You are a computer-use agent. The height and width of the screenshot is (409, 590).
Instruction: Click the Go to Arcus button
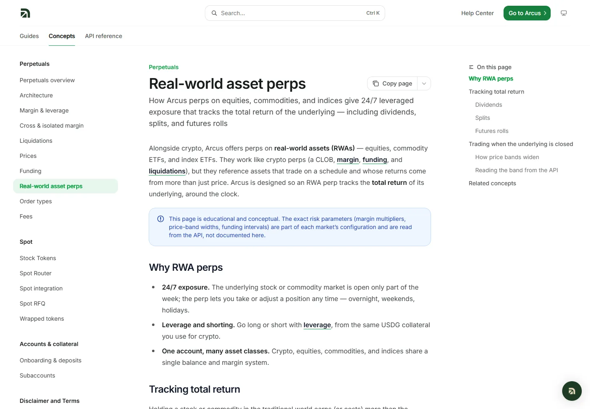point(527,13)
